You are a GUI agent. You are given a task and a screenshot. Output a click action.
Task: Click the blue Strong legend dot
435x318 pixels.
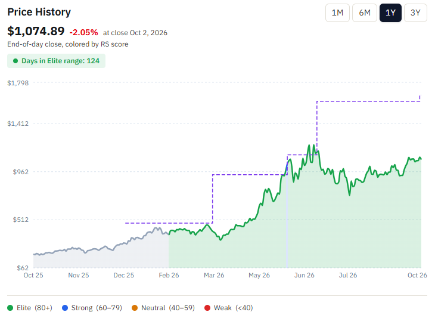[65, 308]
